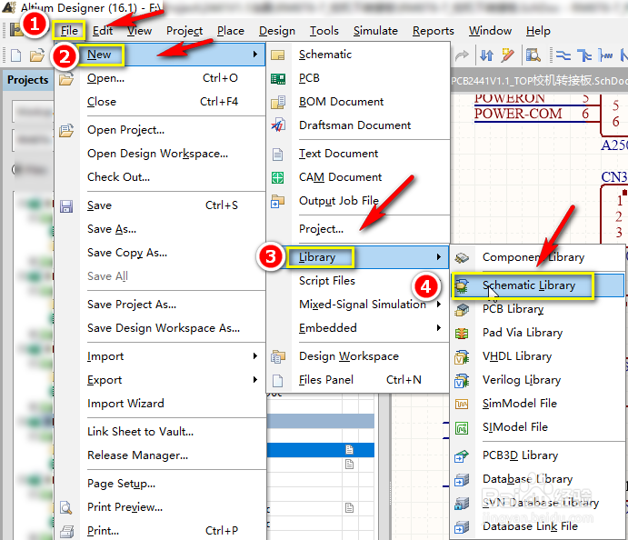
Task: Switch to the PCB2441V1.1_TOP SchDoc document tab
Action: click(539, 81)
